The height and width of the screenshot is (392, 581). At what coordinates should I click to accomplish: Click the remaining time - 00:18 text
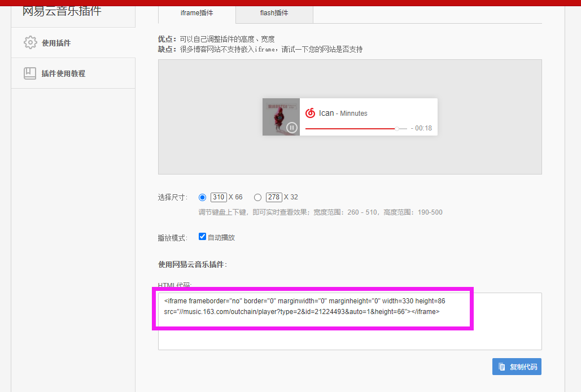421,128
